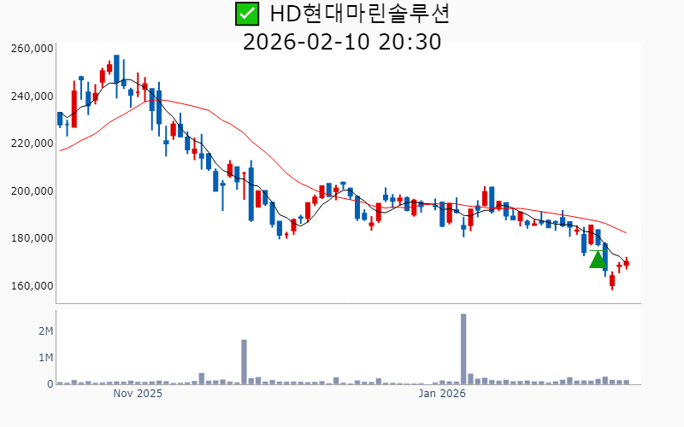Click the Nov 2025 x-axis label
The width and height of the screenshot is (684, 427).
click(138, 395)
